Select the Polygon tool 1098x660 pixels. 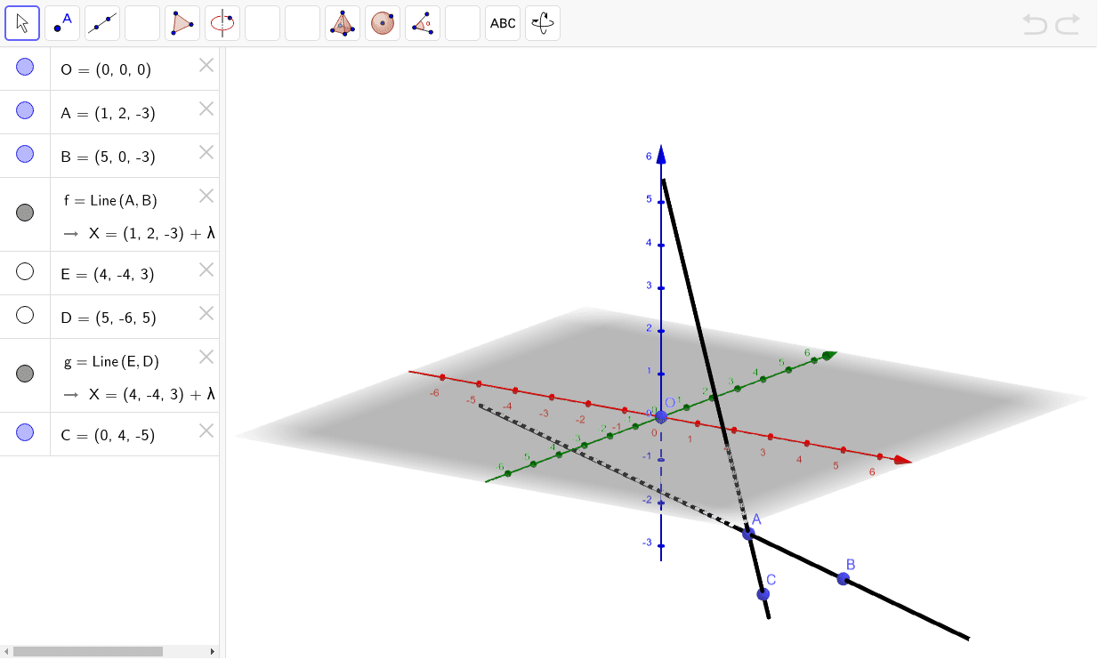pyautogui.click(x=182, y=23)
